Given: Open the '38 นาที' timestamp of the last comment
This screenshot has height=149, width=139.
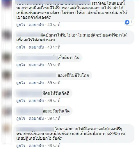Looking at the screenshot, I should 54,145.
